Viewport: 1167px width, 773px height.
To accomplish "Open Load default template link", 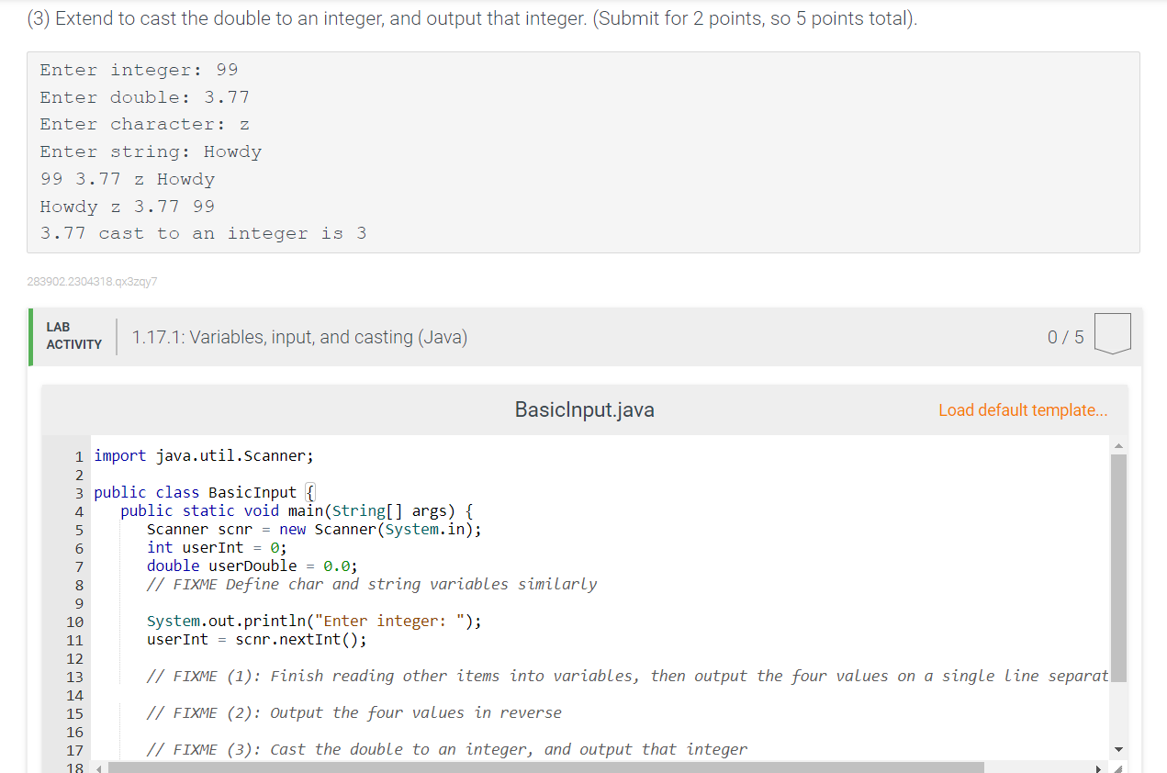I will coord(1023,409).
